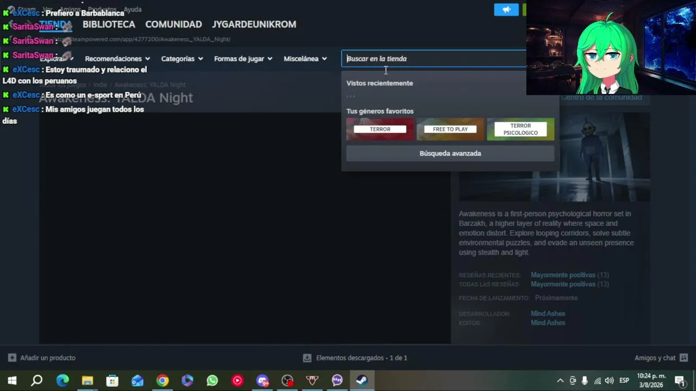Open the JYGARDEUNIKROM profile tab
The image size is (696, 391).
pyautogui.click(x=254, y=24)
